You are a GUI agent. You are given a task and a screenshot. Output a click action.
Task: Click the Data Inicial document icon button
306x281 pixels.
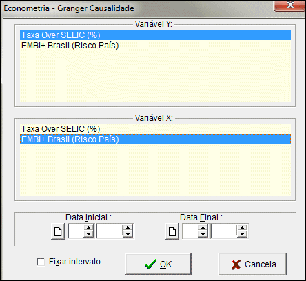(58, 231)
